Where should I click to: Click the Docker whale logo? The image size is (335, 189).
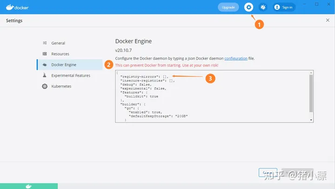pos(17,7)
